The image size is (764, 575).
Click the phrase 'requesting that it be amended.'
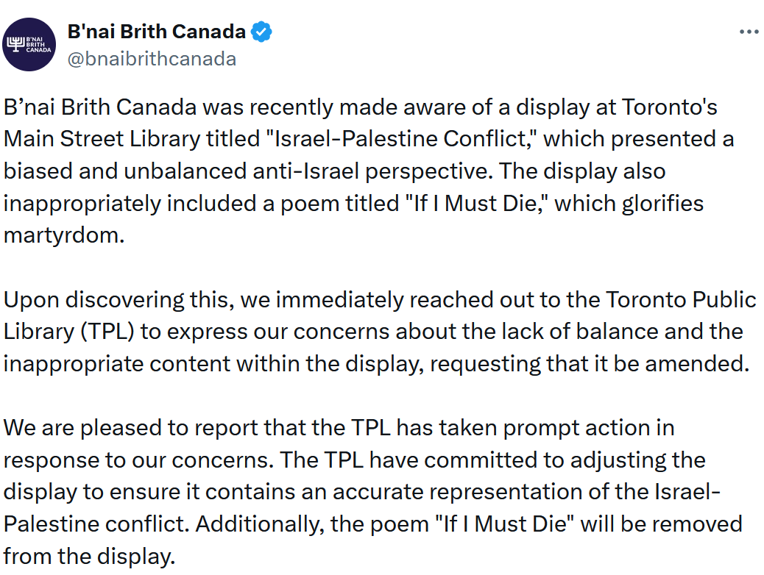click(x=590, y=364)
